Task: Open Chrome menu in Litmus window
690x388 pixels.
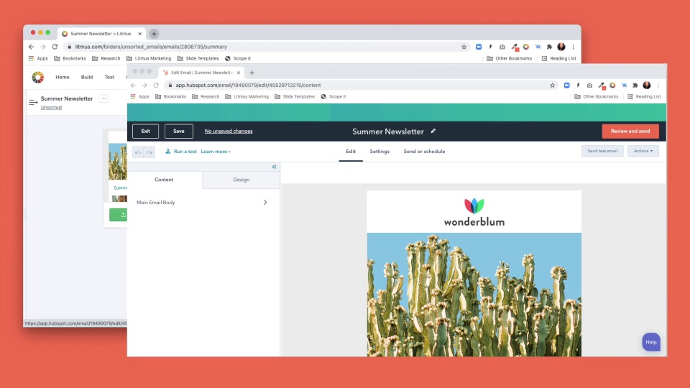Action: (x=573, y=47)
